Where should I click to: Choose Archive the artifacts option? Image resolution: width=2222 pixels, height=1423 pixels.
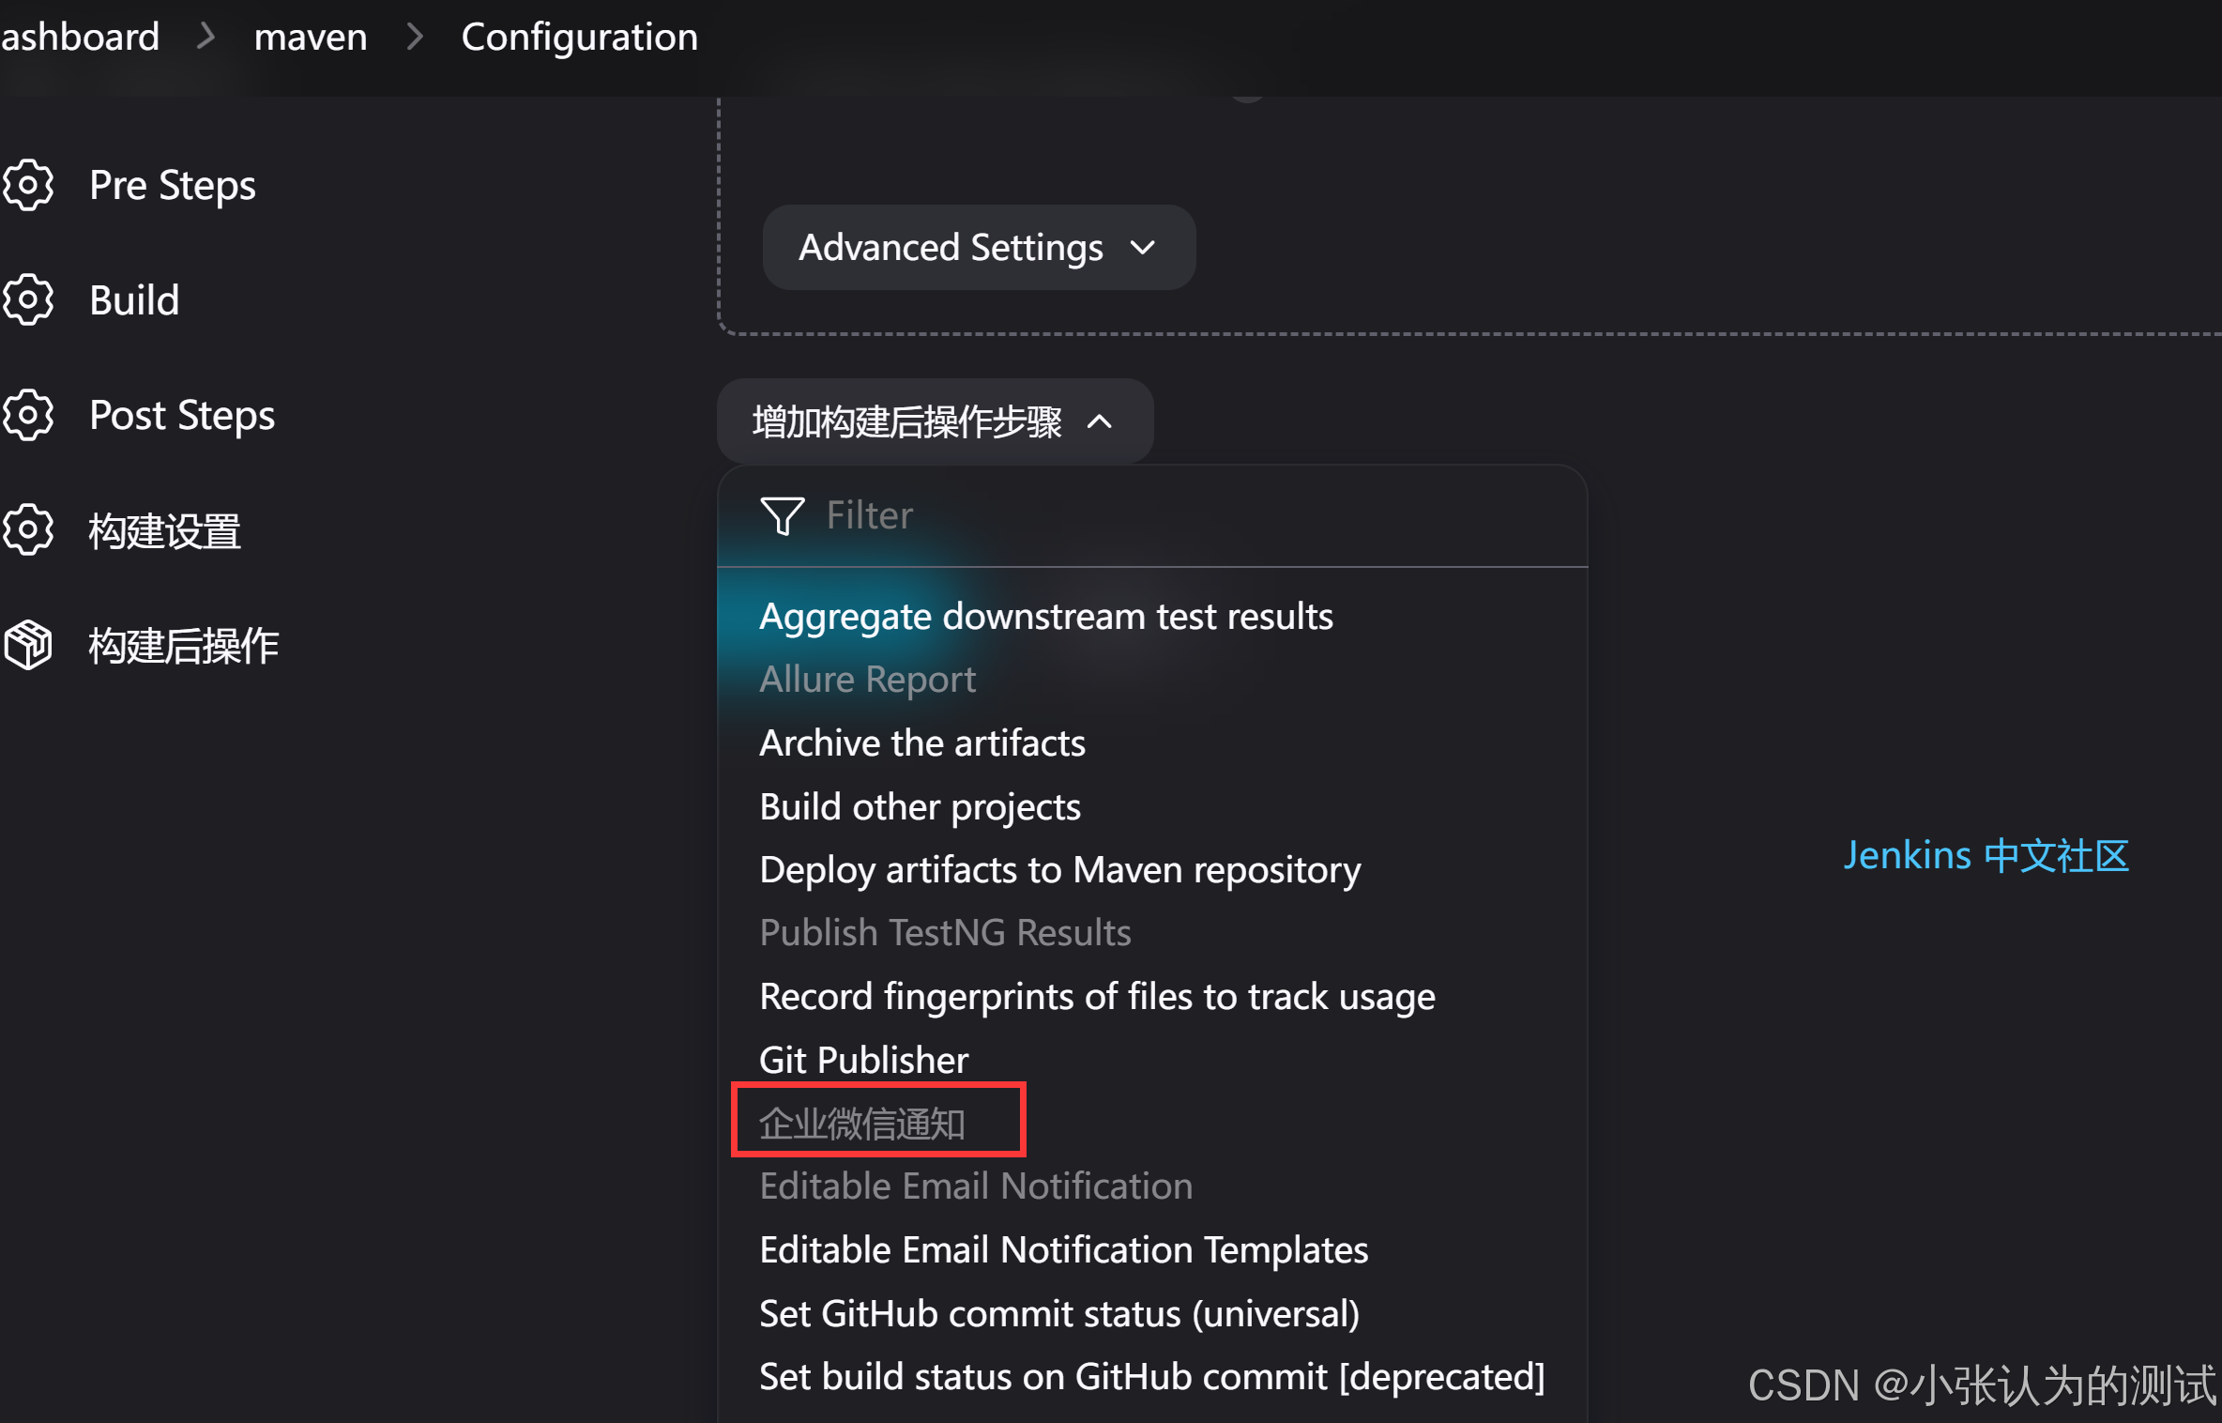coord(921,743)
